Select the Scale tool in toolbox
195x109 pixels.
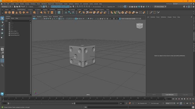[2, 37]
